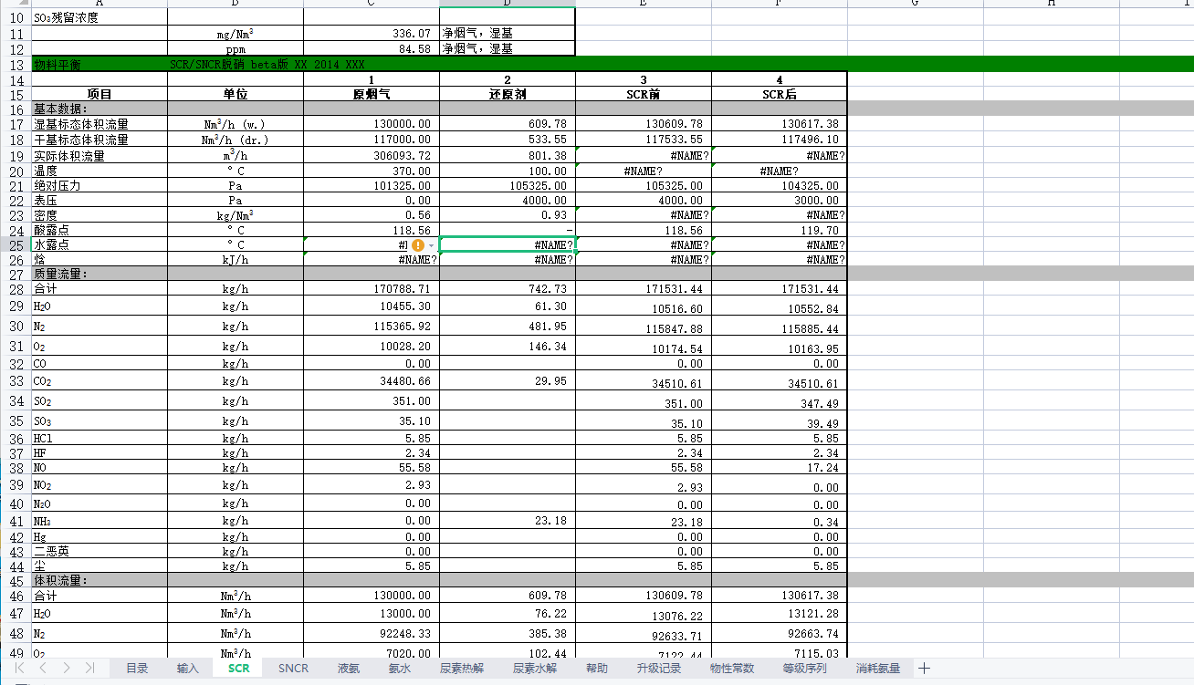Select the 湿基标态体积流量 label cell
1194x685 pixels.
coord(99,124)
